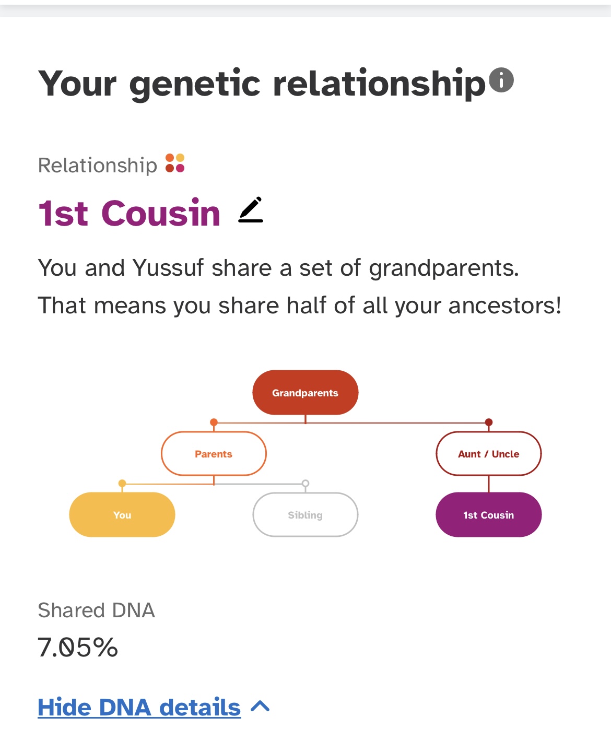Screen dimensions: 611x752
Task: Click the yellow connector dot above You
Action: point(122,483)
